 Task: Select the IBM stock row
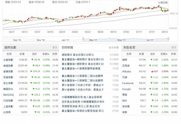(125, 101)
